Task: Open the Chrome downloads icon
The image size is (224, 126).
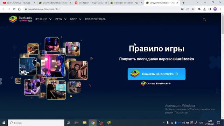Action: click(204, 9)
